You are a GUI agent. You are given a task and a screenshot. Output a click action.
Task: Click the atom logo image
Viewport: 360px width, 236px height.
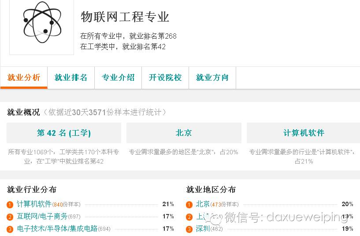pyautogui.click(x=42, y=22)
